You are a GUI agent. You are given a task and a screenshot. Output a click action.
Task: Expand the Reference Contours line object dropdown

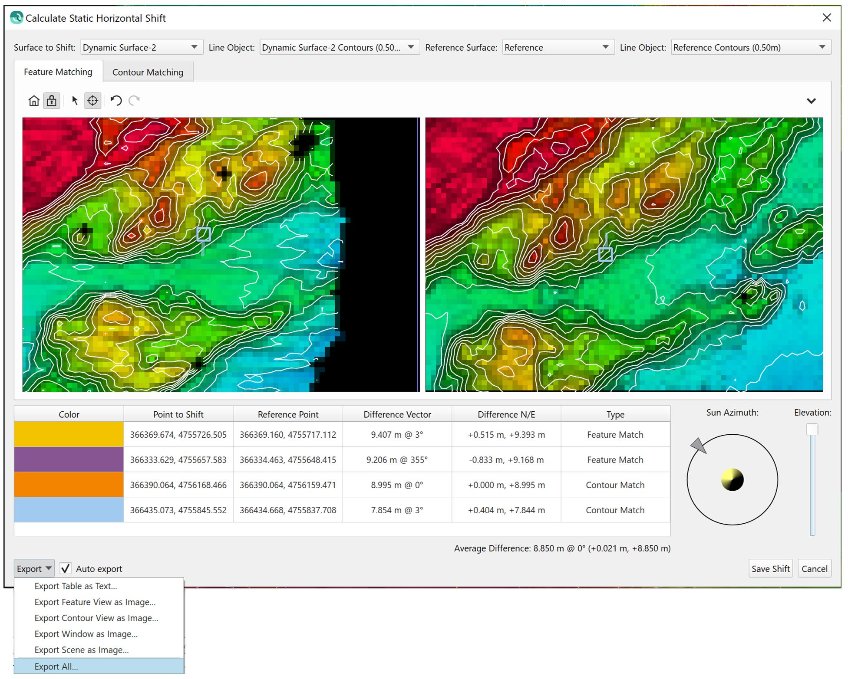822,47
